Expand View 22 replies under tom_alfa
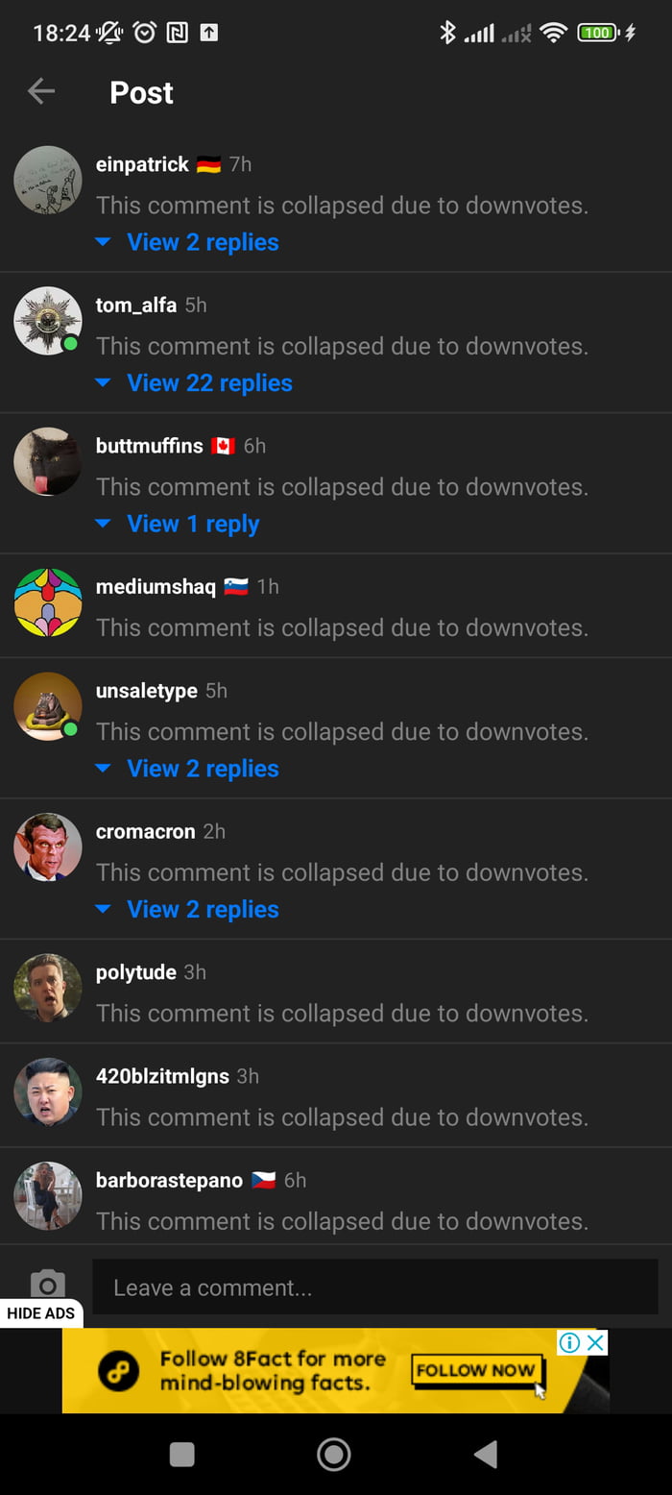Viewport: 672px width, 1495px height. tap(209, 383)
